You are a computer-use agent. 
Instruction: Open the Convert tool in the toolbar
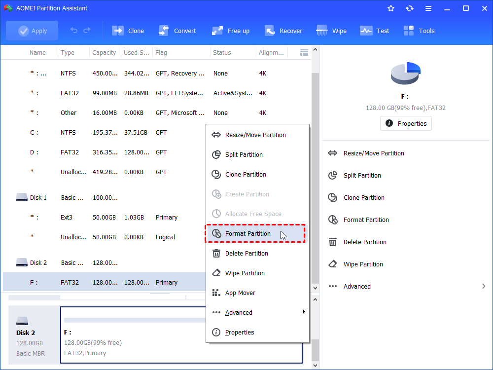[177, 31]
